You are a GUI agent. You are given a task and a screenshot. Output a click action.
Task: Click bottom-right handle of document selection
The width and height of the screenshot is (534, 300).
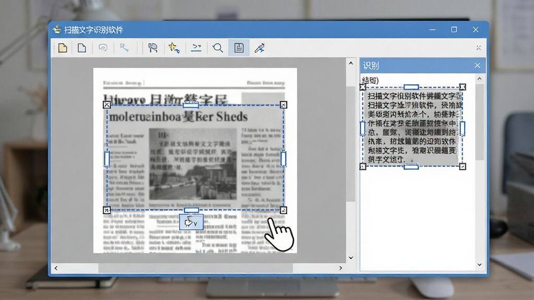(x=283, y=210)
